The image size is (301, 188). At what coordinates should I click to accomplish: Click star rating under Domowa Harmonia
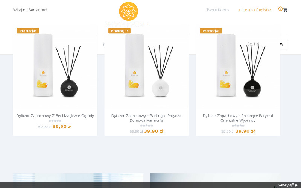146,126
